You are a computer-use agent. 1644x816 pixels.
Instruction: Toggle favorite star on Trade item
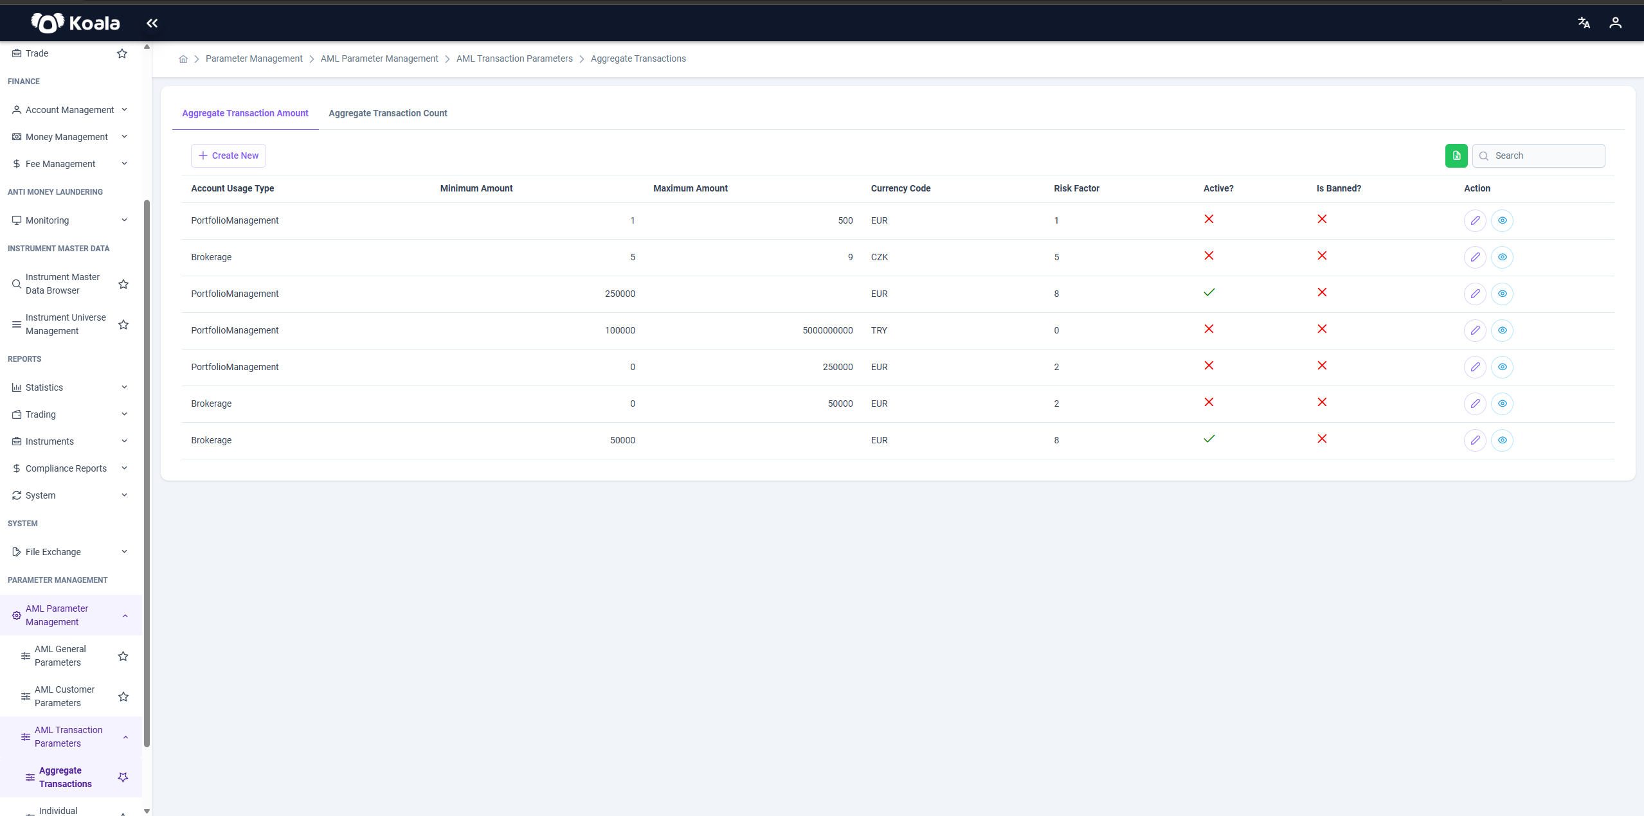122,53
